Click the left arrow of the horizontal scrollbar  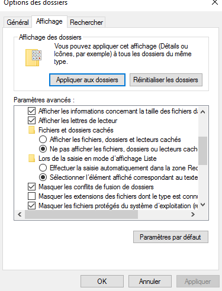pos(20,214)
